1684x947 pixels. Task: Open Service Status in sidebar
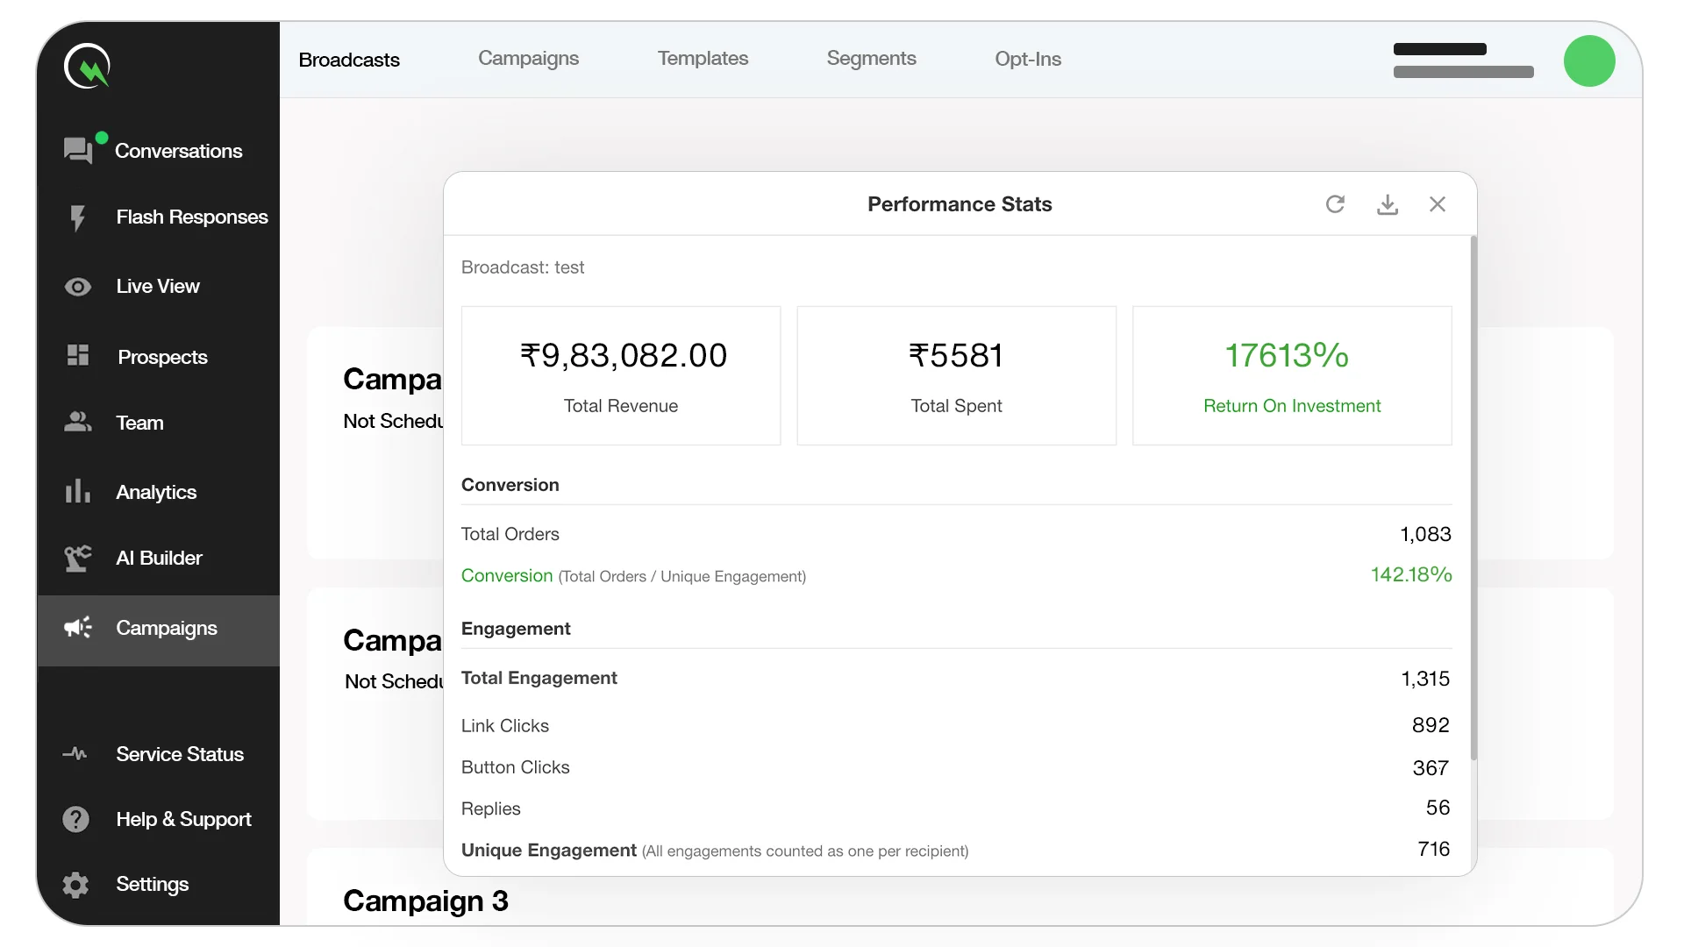[179, 754]
